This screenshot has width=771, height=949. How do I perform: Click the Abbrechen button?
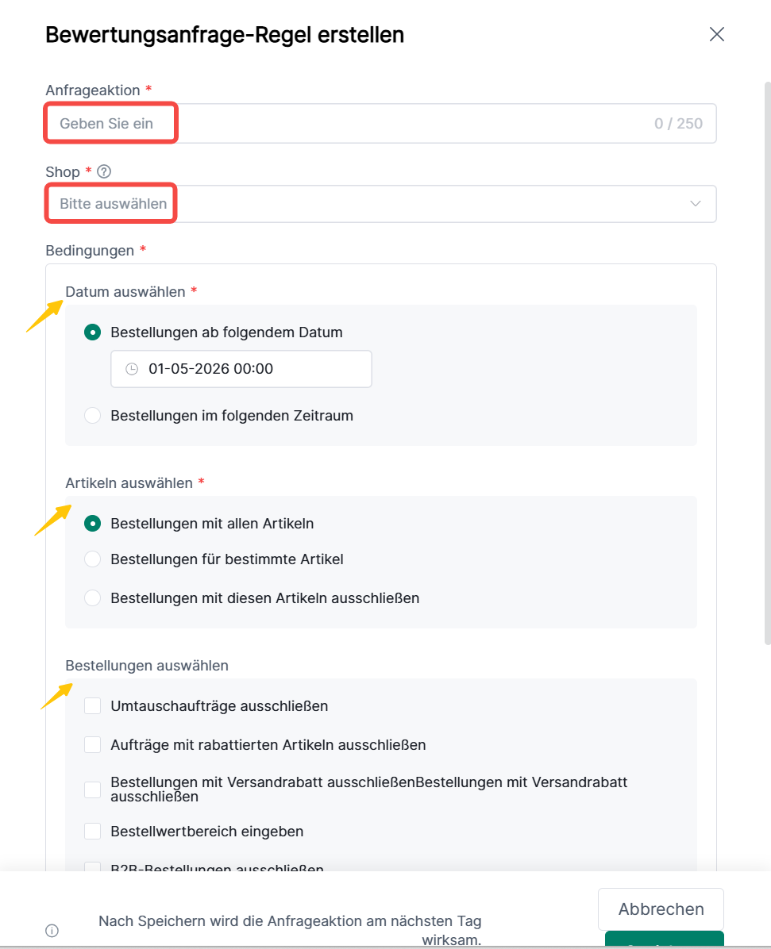[661, 909]
